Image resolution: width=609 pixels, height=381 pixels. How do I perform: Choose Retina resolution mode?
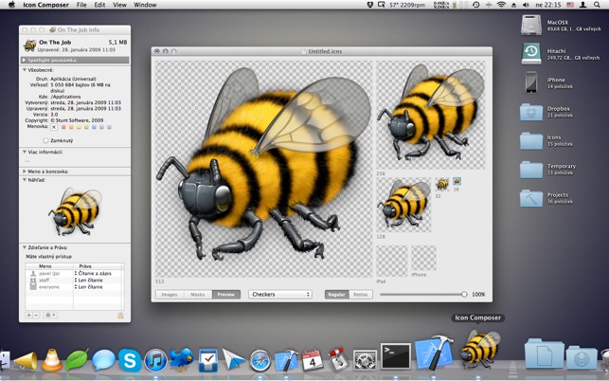click(x=361, y=295)
